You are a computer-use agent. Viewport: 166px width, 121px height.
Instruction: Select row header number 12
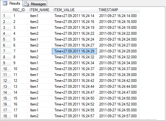click(6, 81)
